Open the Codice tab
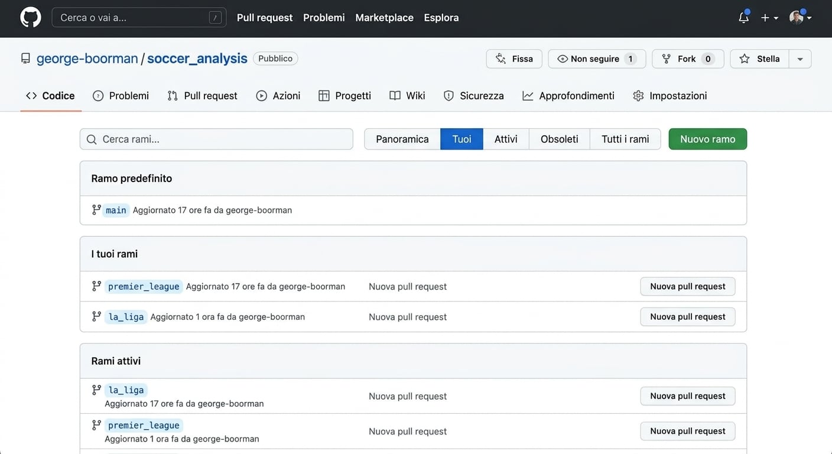Image resolution: width=832 pixels, height=454 pixels. click(51, 96)
